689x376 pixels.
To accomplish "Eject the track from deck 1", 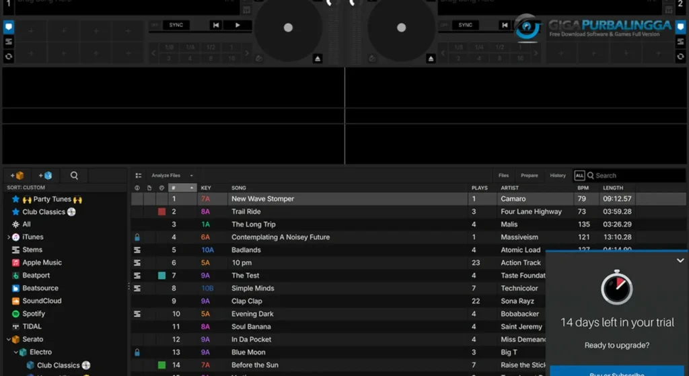I will tap(318, 59).
